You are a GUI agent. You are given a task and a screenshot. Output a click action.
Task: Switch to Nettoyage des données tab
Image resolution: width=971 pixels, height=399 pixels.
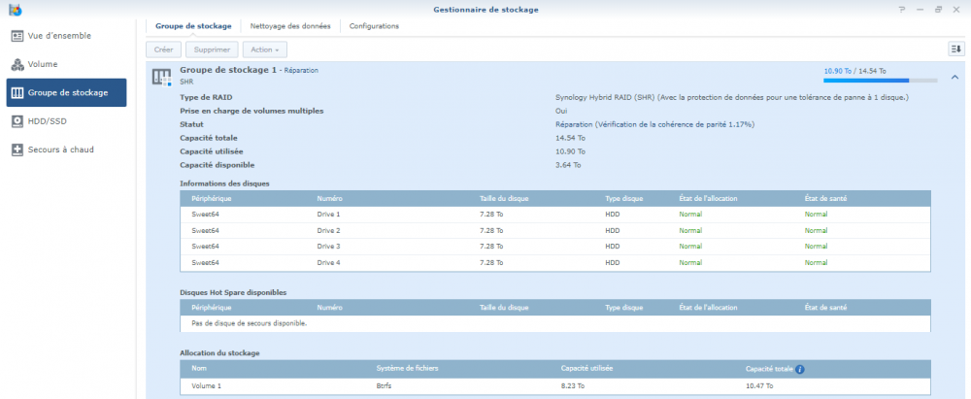(289, 26)
